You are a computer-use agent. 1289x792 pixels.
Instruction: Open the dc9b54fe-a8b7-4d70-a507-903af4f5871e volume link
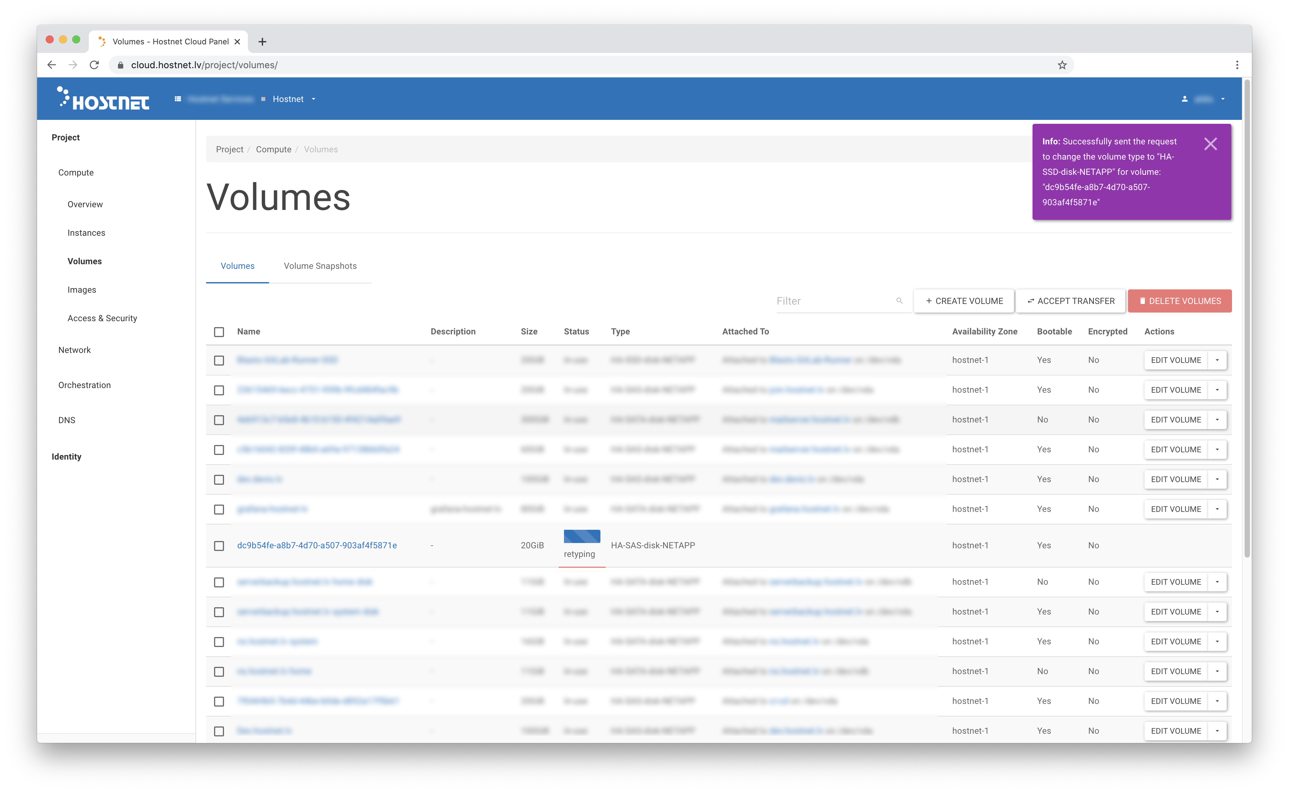(x=316, y=545)
